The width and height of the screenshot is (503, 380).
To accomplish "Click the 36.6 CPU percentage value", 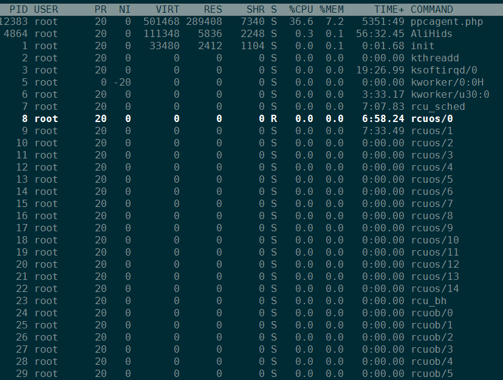I will 301,21.
